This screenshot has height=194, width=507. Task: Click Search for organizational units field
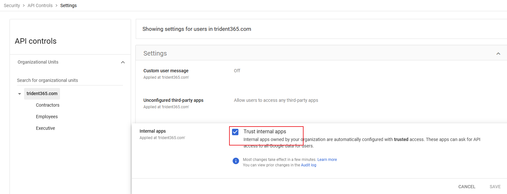click(x=70, y=80)
